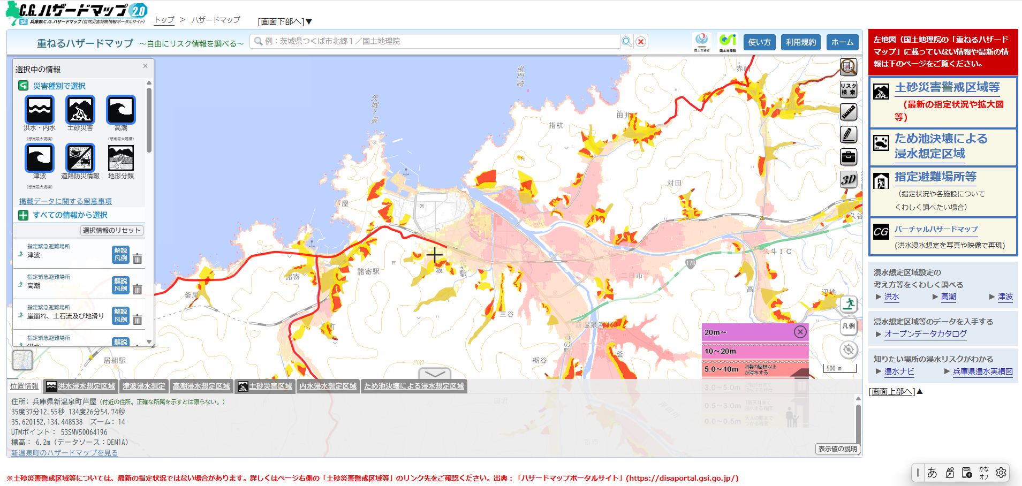Image resolution: width=1022 pixels, height=486 pixels.
Task: Select the 地形分類 terrain classification icon
Action: click(x=121, y=158)
